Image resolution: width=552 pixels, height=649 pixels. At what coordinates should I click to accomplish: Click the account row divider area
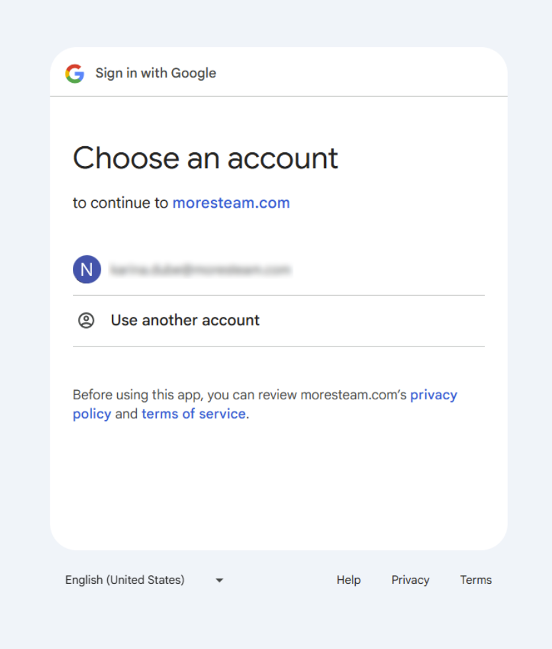tap(278, 294)
